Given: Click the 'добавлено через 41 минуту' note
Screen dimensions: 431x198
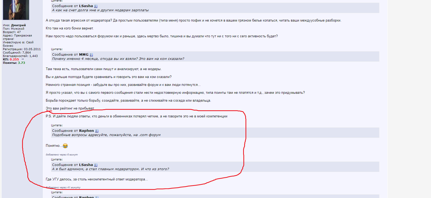Looking at the screenshot, I should pos(63,187).
